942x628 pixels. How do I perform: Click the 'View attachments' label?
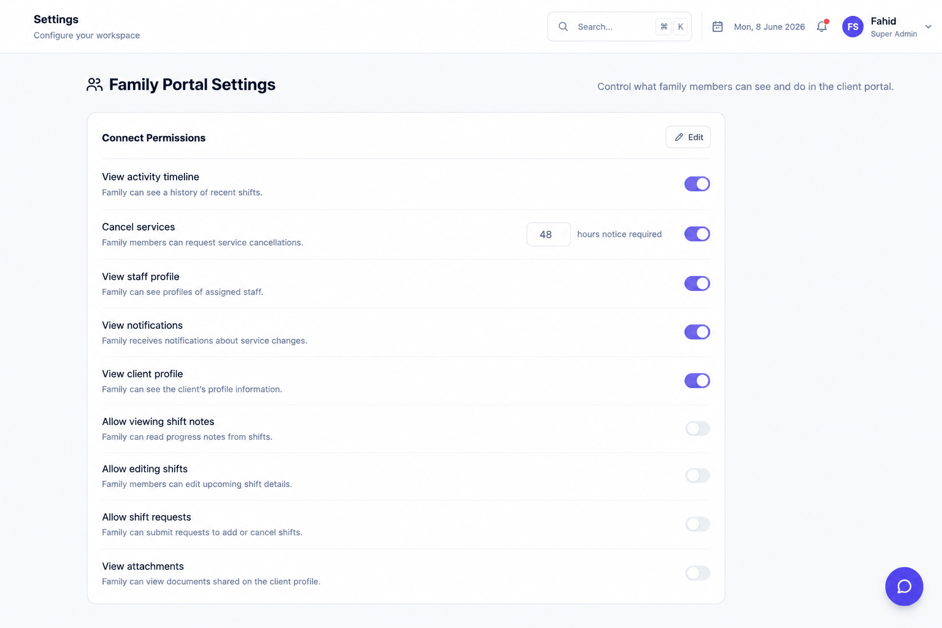(x=143, y=566)
